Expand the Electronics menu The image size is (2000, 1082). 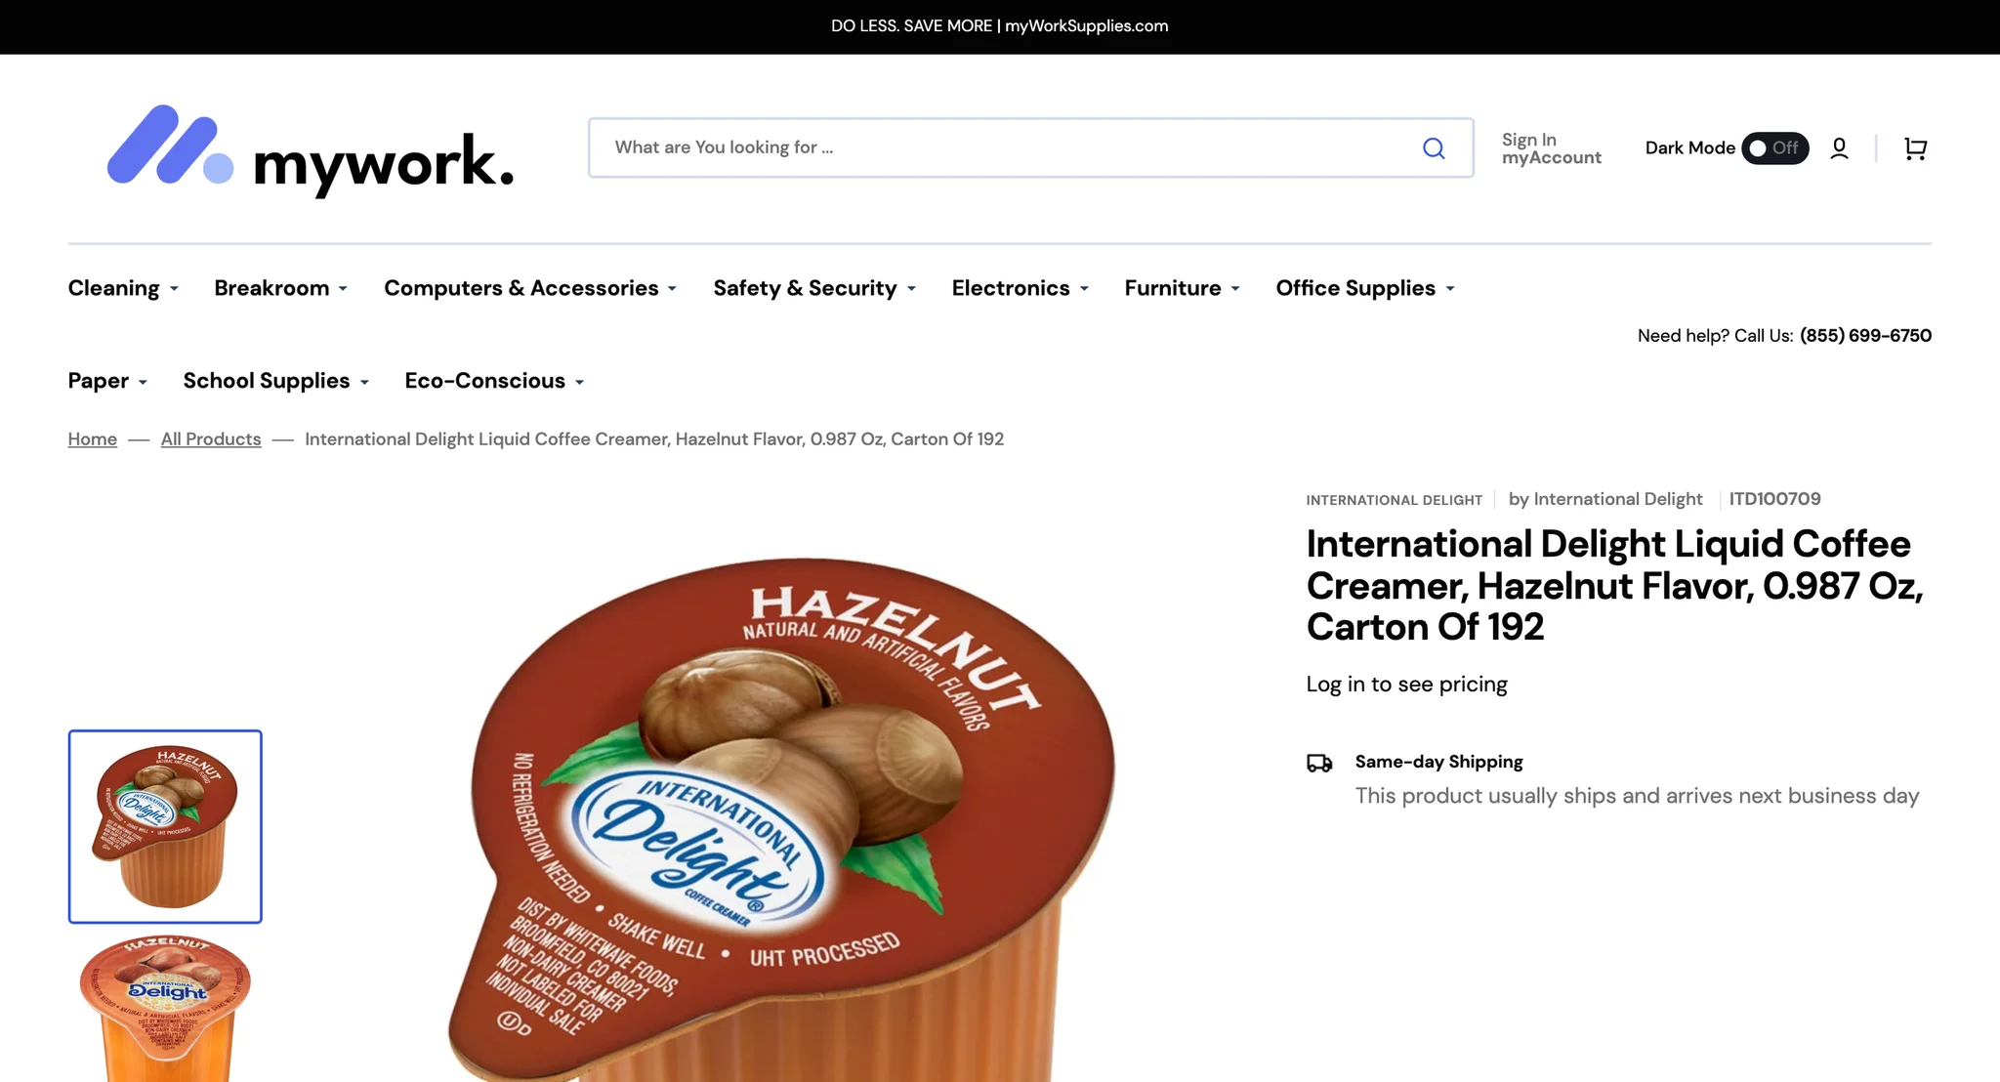coord(1021,288)
